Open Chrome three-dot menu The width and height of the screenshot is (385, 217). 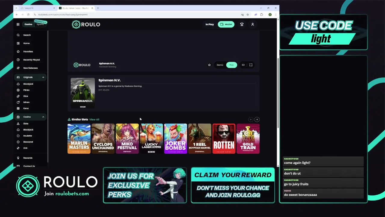276,14
